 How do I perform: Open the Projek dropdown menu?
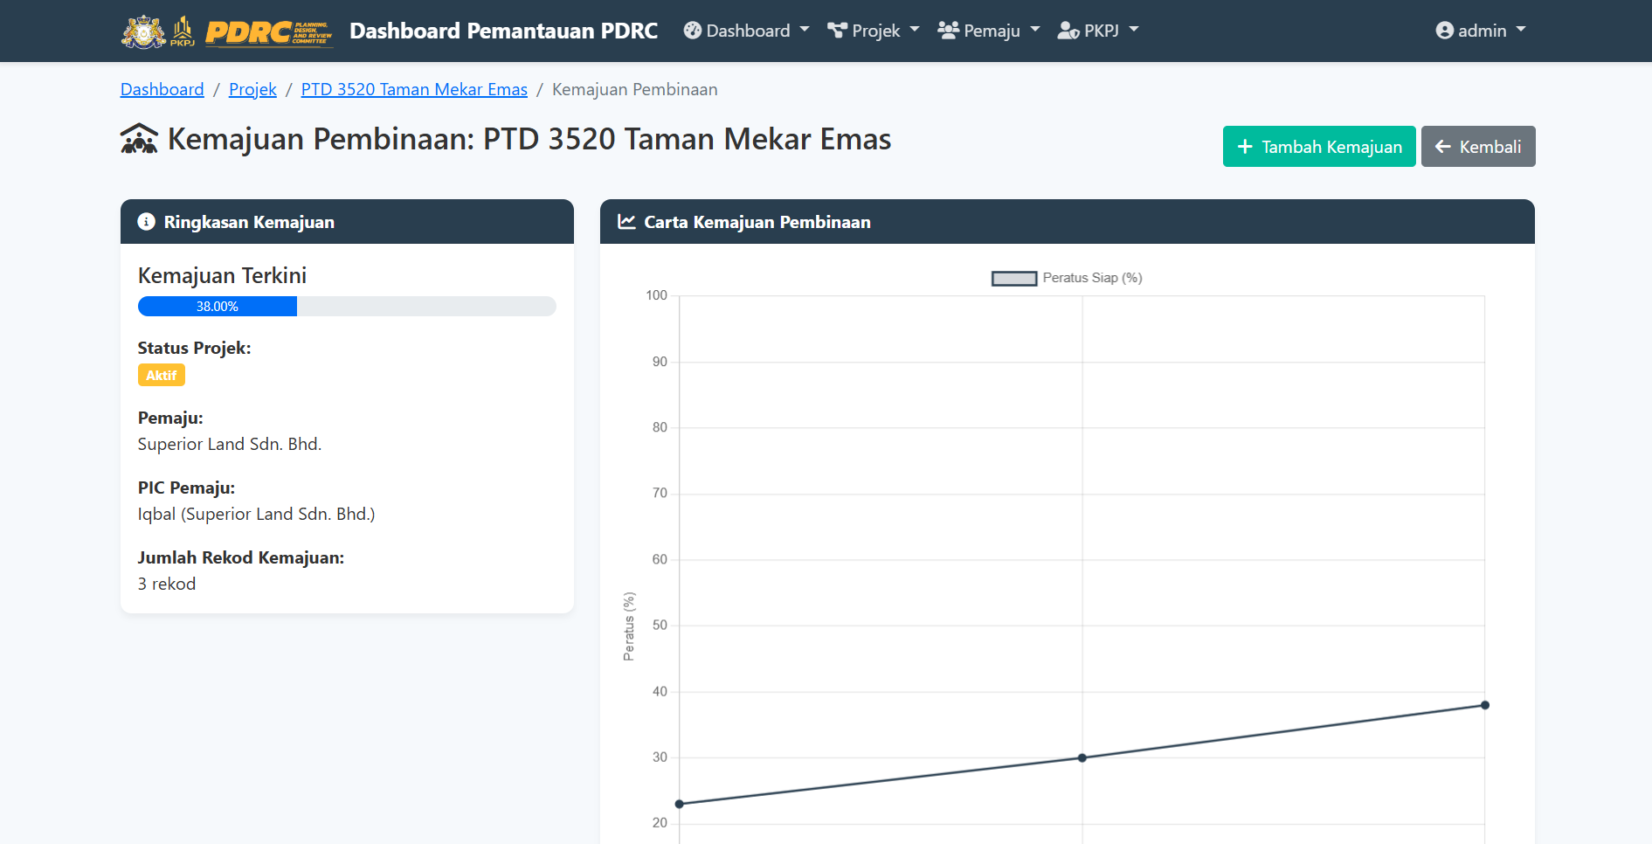[x=874, y=31]
